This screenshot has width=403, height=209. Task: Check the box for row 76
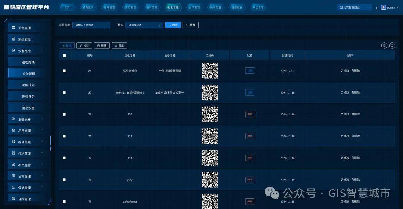(64, 180)
